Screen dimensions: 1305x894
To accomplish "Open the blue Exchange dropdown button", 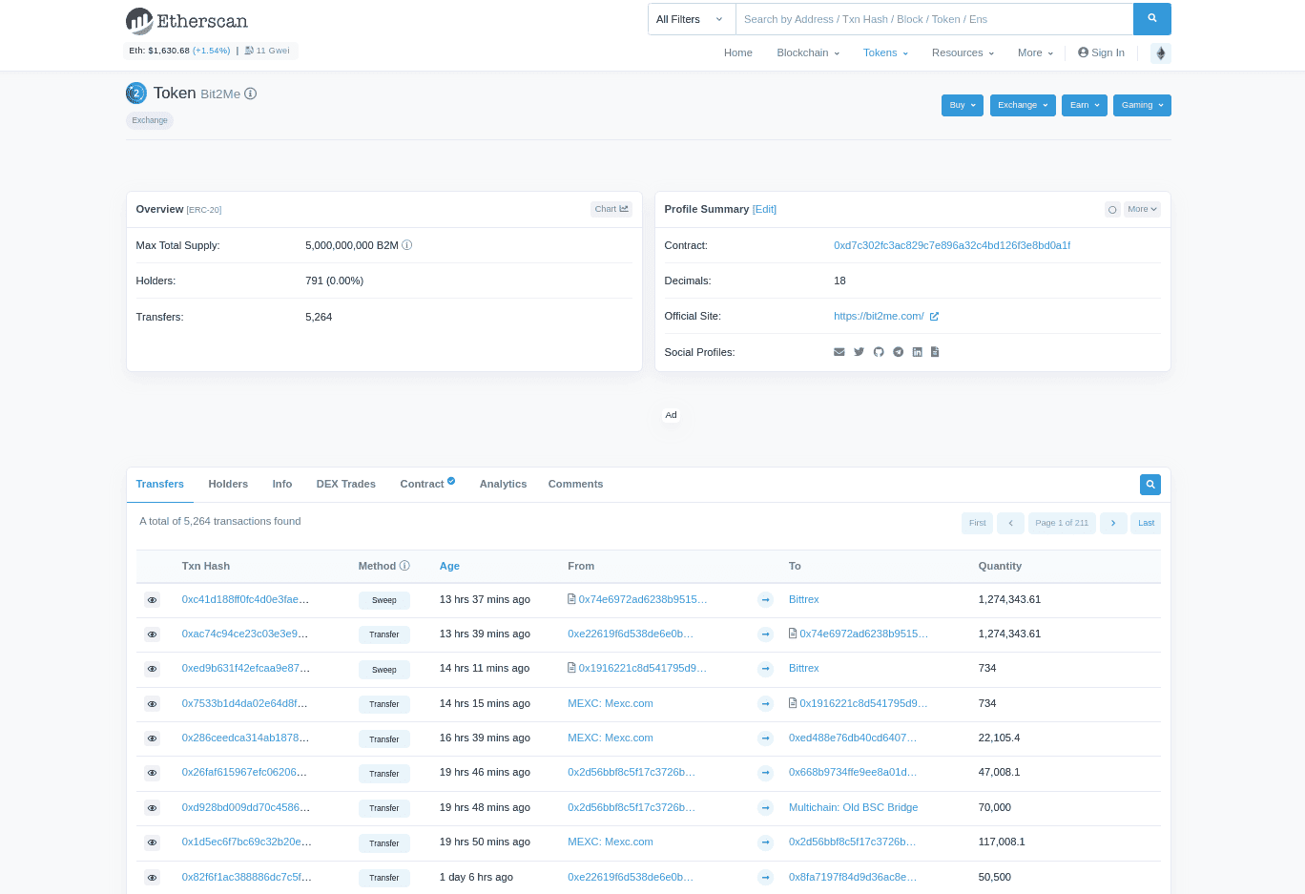I will [1023, 105].
